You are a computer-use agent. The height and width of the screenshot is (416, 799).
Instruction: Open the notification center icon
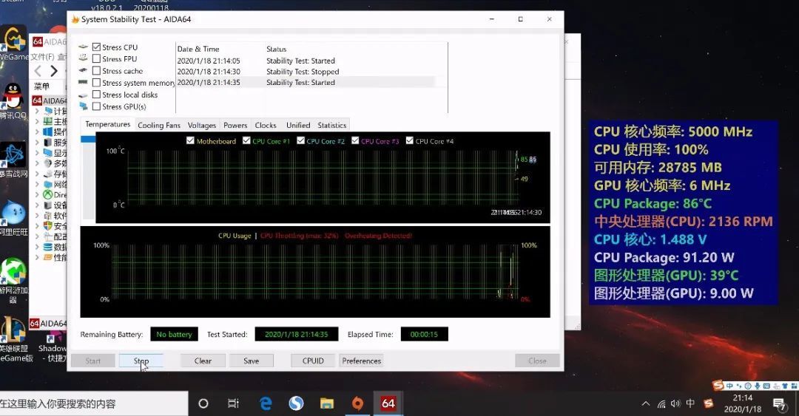(x=780, y=405)
